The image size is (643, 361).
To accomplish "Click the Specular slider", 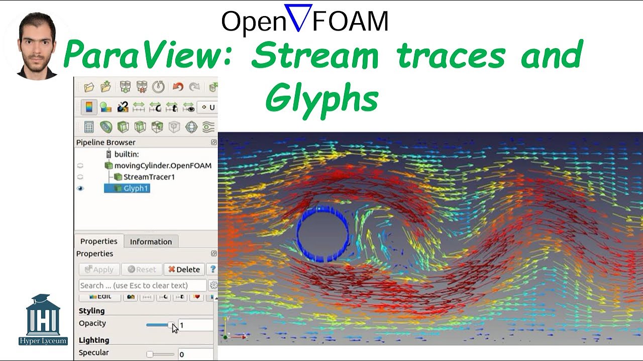I will coord(160,354).
